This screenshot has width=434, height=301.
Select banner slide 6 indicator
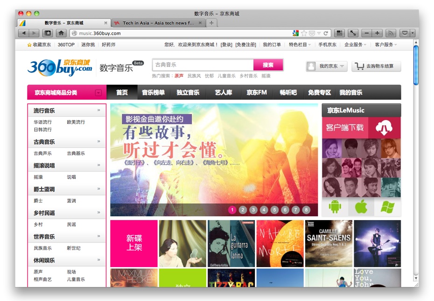285,210
